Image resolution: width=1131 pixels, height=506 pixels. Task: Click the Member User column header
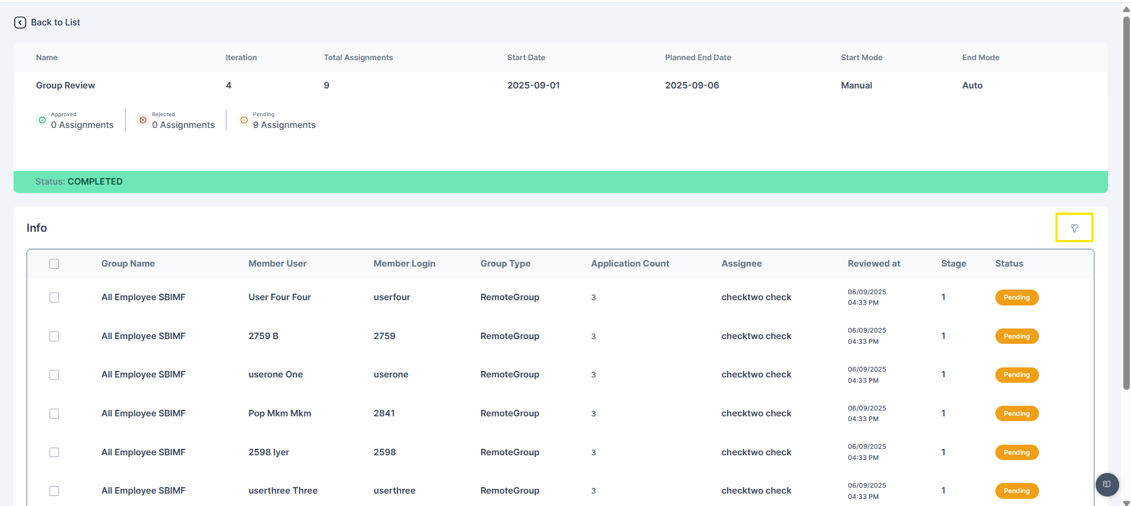[x=277, y=264]
